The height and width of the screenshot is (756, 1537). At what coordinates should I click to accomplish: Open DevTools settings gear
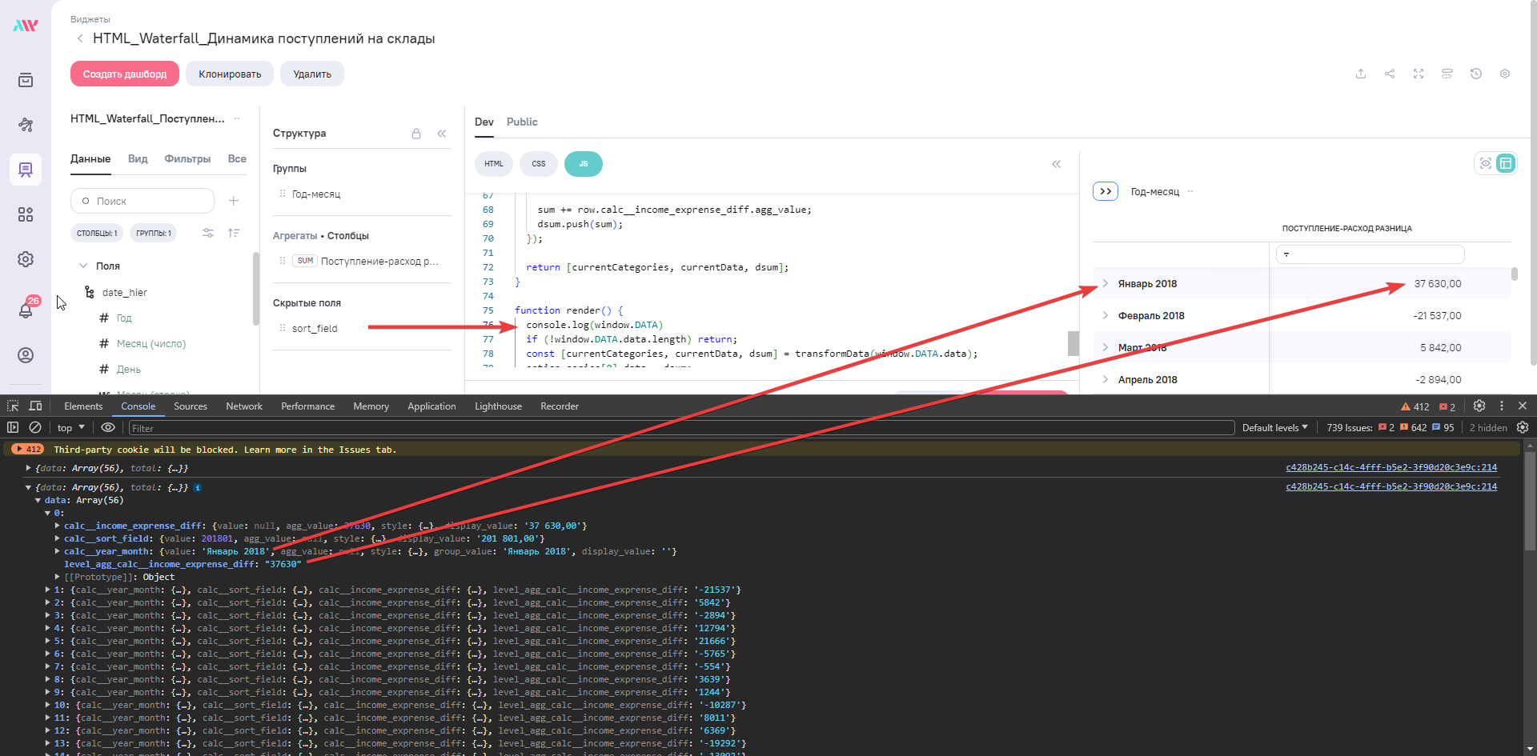[x=1479, y=406]
